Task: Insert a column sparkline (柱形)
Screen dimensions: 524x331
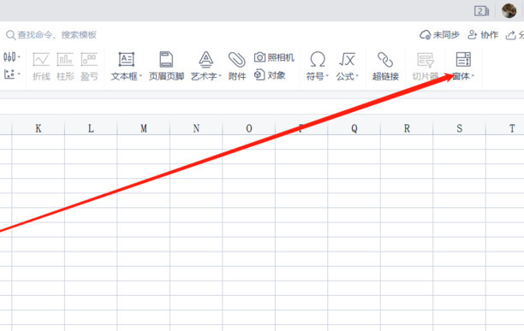Action: coord(65,67)
